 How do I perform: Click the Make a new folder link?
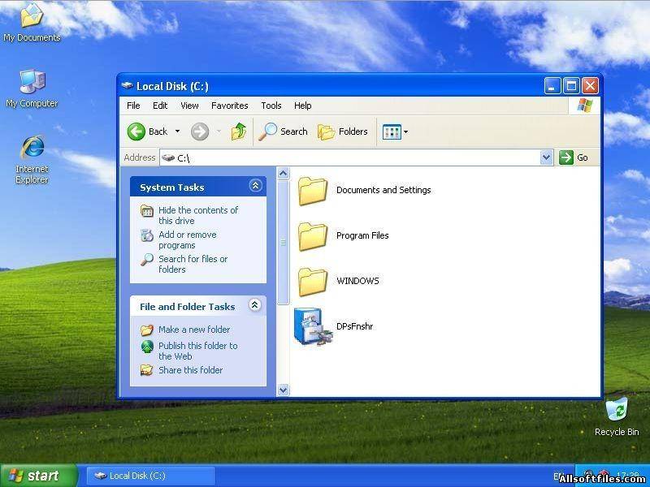point(194,330)
